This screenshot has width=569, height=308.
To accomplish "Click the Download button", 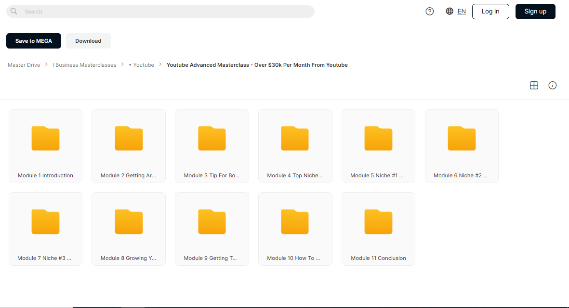I will point(88,41).
